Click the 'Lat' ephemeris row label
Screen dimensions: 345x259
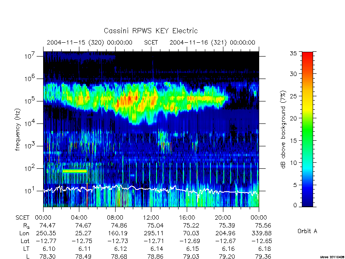click(25, 241)
